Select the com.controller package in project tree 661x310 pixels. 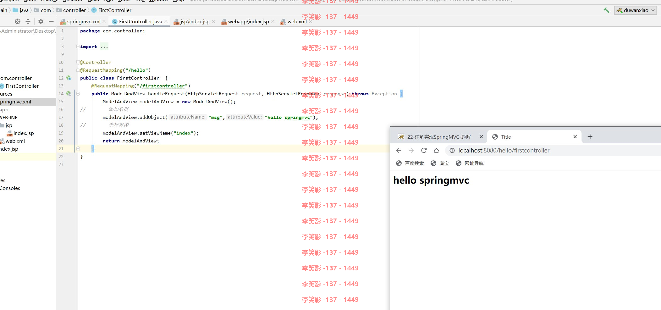coord(16,78)
